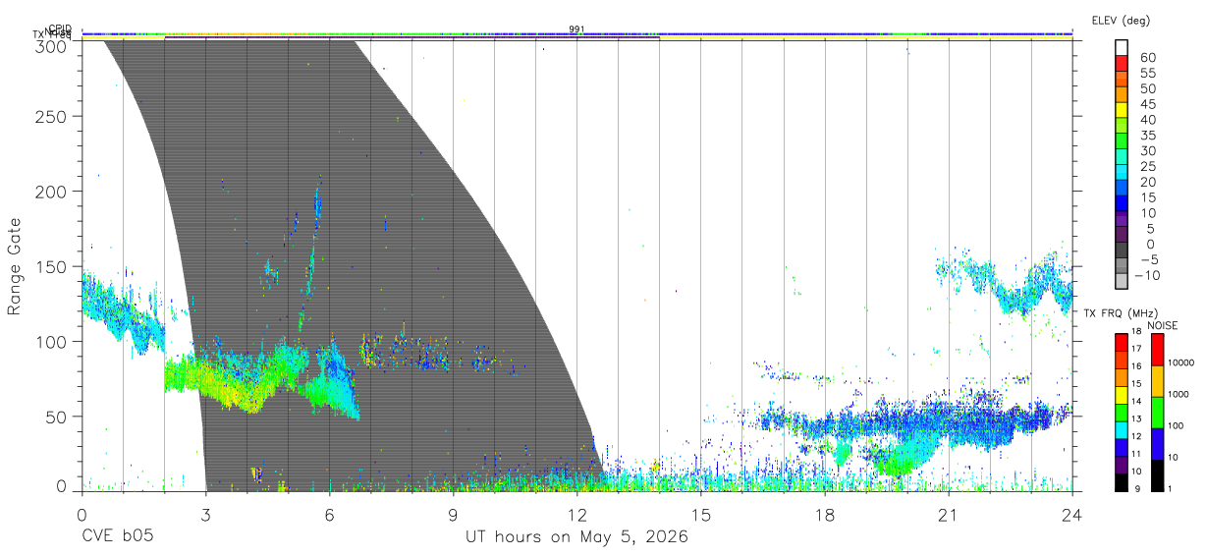1206x557 pixels.
Task: Click the '250' tick on the Range Gate axis
Action: [51, 117]
